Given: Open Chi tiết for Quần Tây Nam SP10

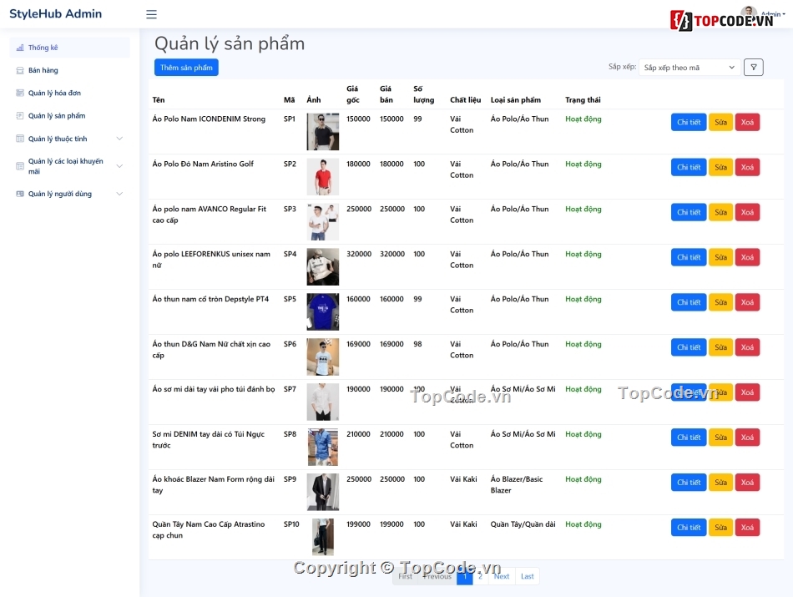Looking at the screenshot, I should pyautogui.click(x=687, y=527).
